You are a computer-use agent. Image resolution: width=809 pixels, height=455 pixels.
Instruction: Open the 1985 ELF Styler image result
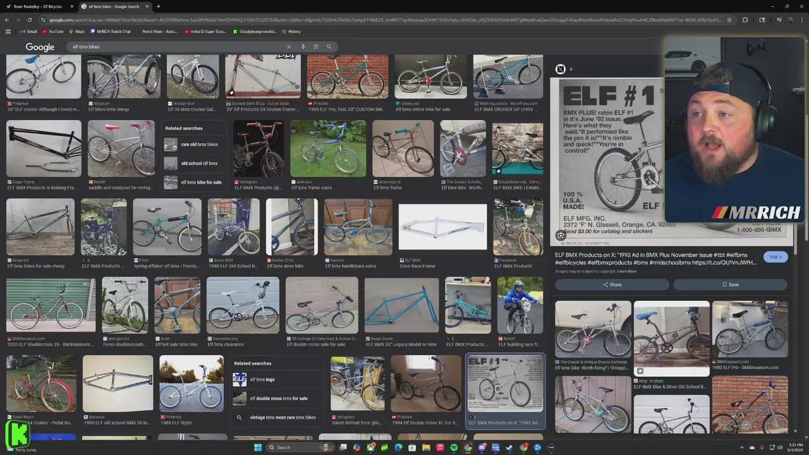coord(191,384)
